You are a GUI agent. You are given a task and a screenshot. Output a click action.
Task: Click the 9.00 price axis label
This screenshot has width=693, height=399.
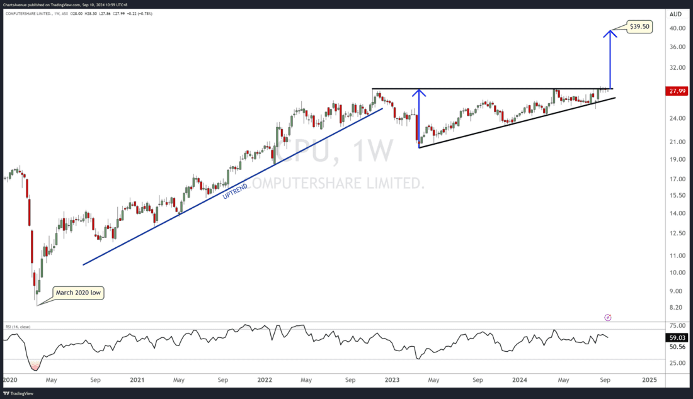coord(676,291)
